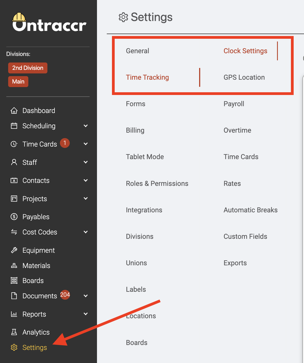Image resolution: width=304 pixels, height=363 pixels.
Task: Open the Billing settings section
Action: pos(135,130)
